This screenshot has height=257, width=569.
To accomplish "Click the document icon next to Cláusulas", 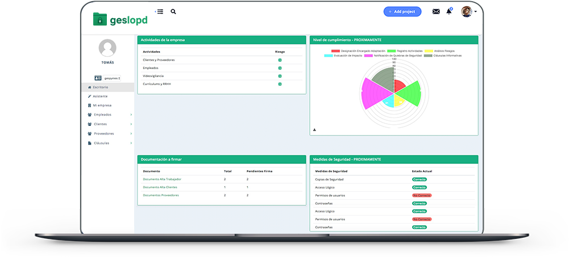I will pos(90,143).
